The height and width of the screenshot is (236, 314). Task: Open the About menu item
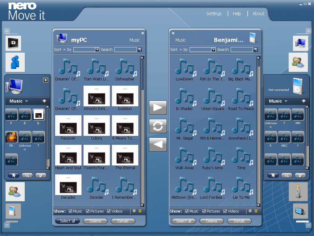tap(258, 14)
